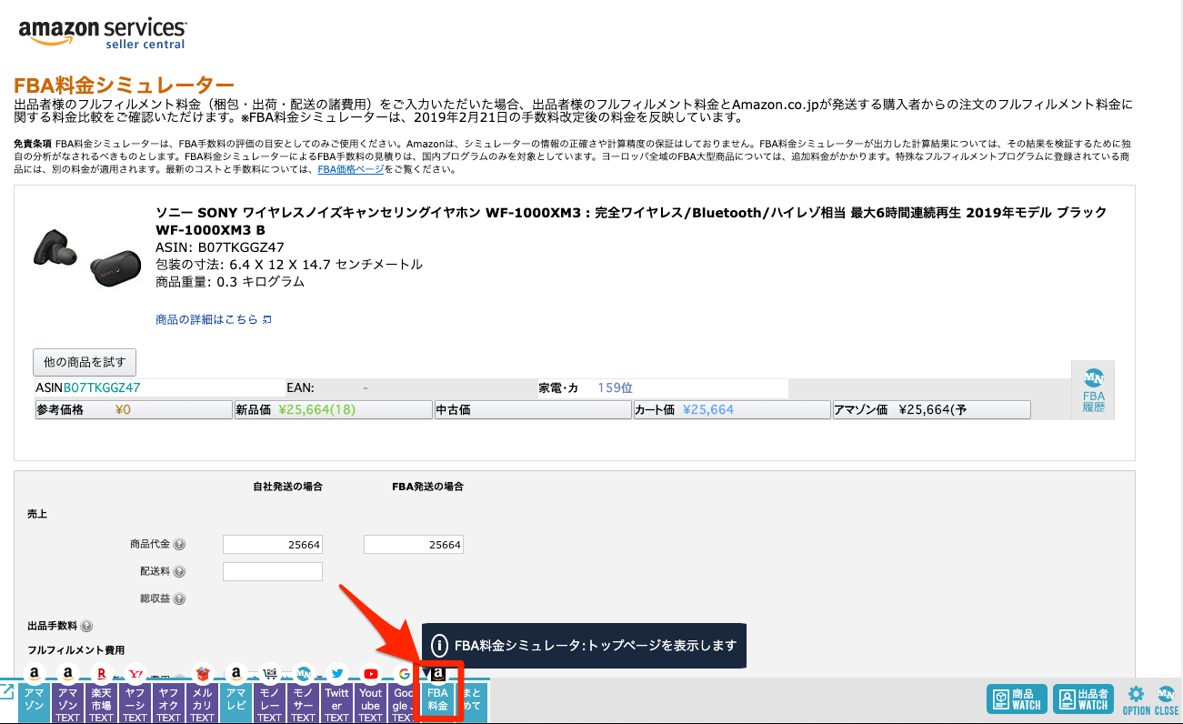Click the MN CLOSE toolbar icon
The width and height of the screenshot is (1183, 724).
(1166, 700)
